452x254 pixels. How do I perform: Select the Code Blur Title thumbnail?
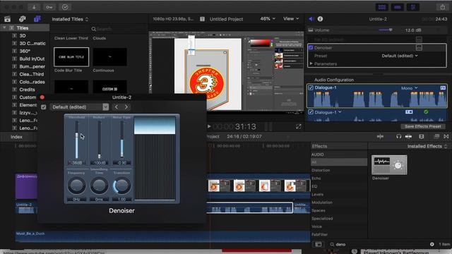71,57
